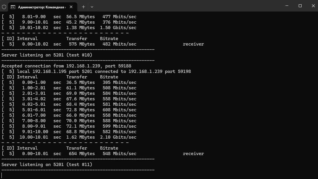The height and width of the screenshot is (179, 318).
Task: Click the administrator shield icon
Action: point(4,7)
